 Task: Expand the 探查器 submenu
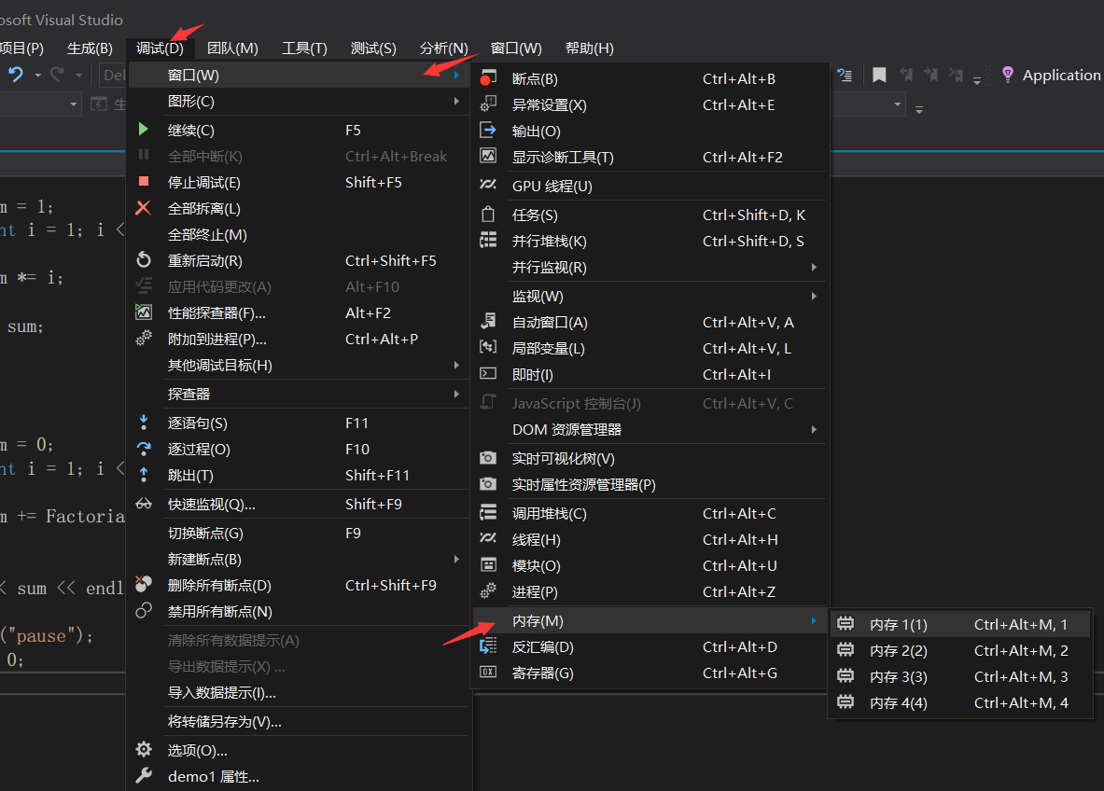[x=300, y=394]
